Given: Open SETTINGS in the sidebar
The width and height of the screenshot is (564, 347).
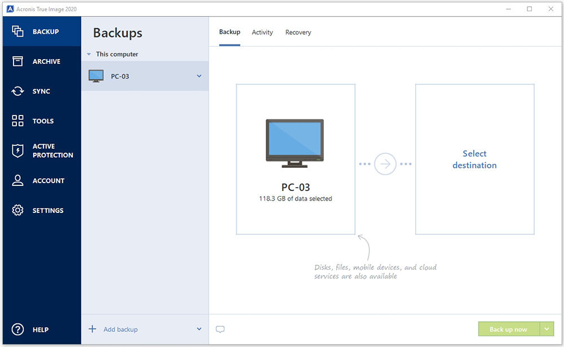Looking at the screenshot, I should click(48, 211).
